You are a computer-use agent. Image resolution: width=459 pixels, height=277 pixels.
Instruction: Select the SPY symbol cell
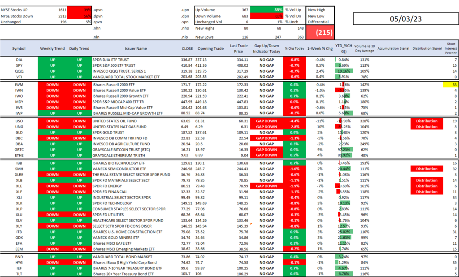point(19,65)
